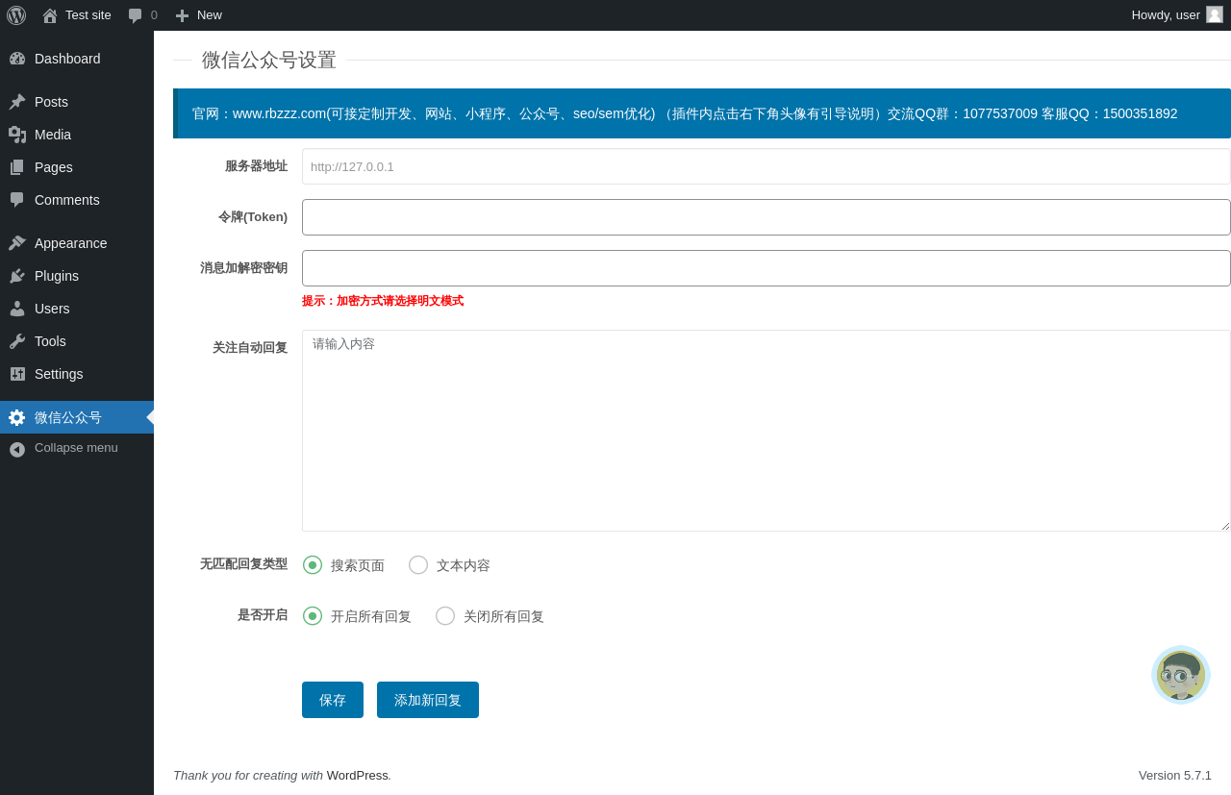Open the Test site link
1231x795 pixels.
(88, 15)
